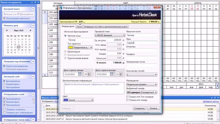This screenshot has height=124, width=220.
Task: Toggle Бронирования layer display checkbox
Action: coord(4,99)
